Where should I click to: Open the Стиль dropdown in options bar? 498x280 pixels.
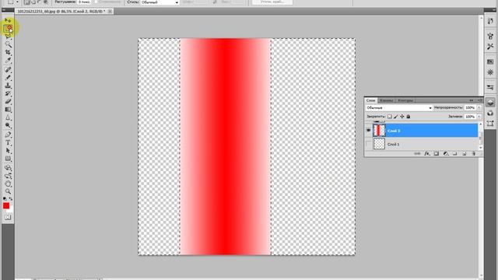point(160,2)
